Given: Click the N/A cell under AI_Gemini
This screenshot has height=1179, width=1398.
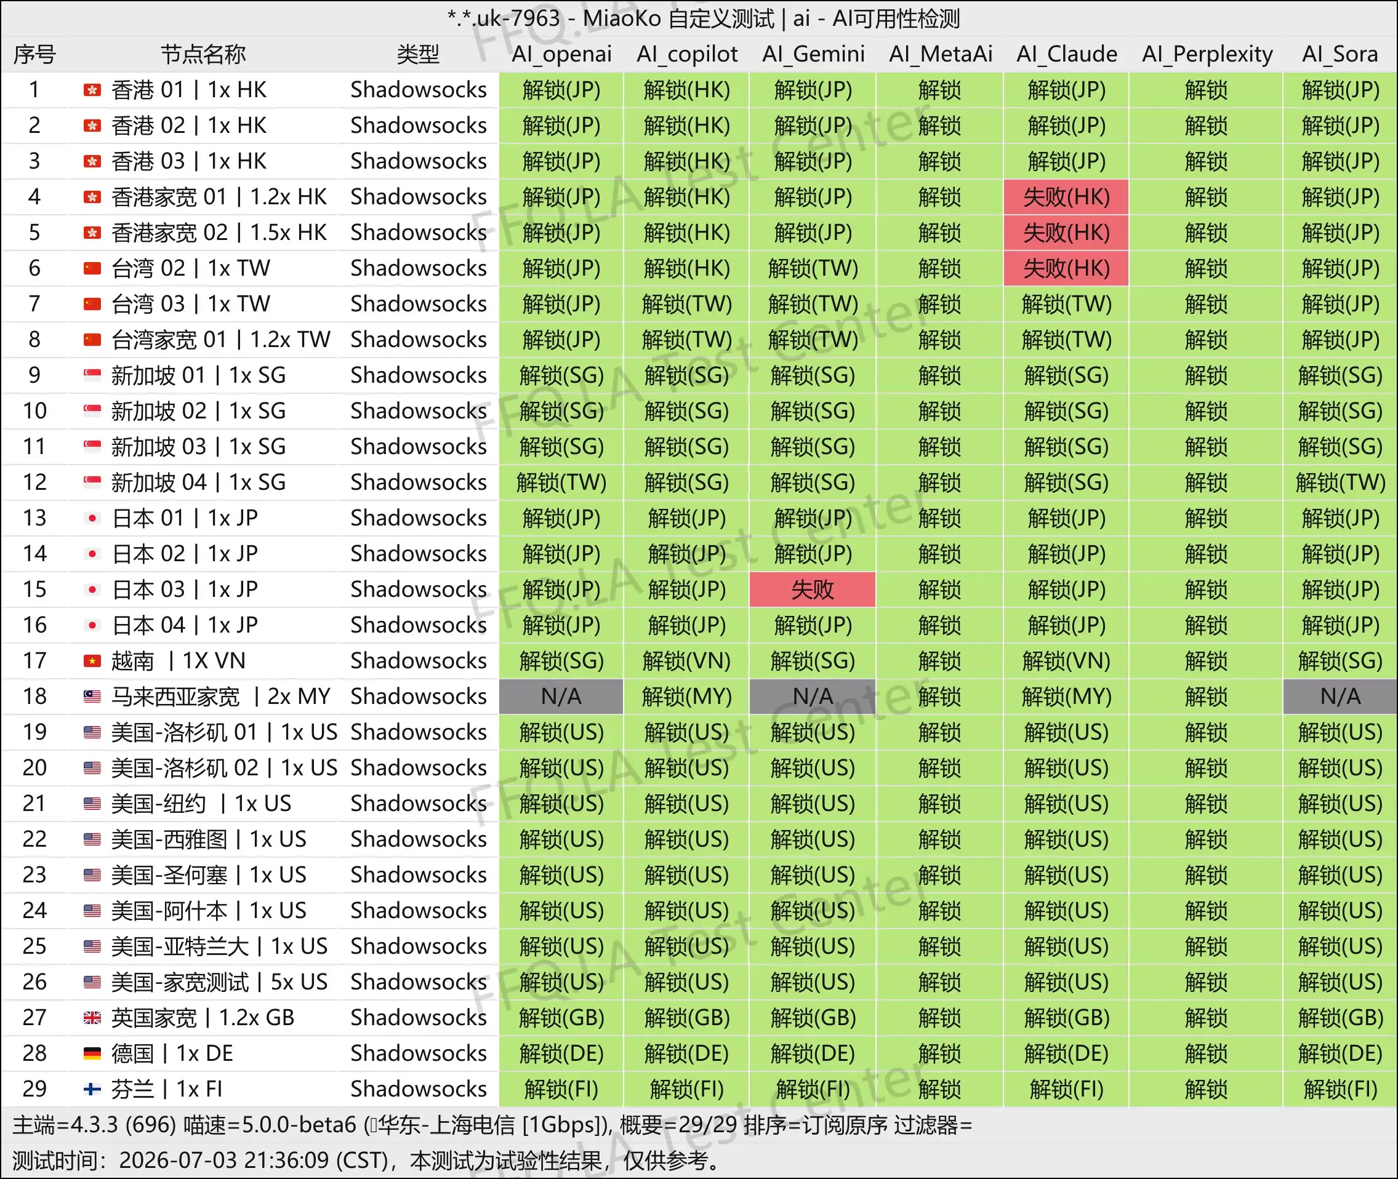Looking at the screenshot, I should pyautogui.click(x=813, y=697).
